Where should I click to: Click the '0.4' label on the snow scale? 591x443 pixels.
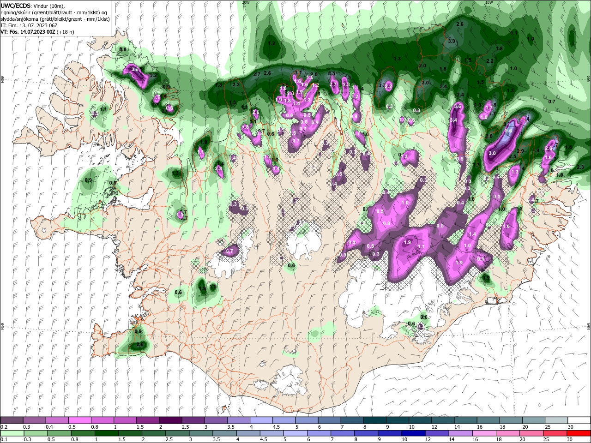pyautogui.click(x=49, y=427)
